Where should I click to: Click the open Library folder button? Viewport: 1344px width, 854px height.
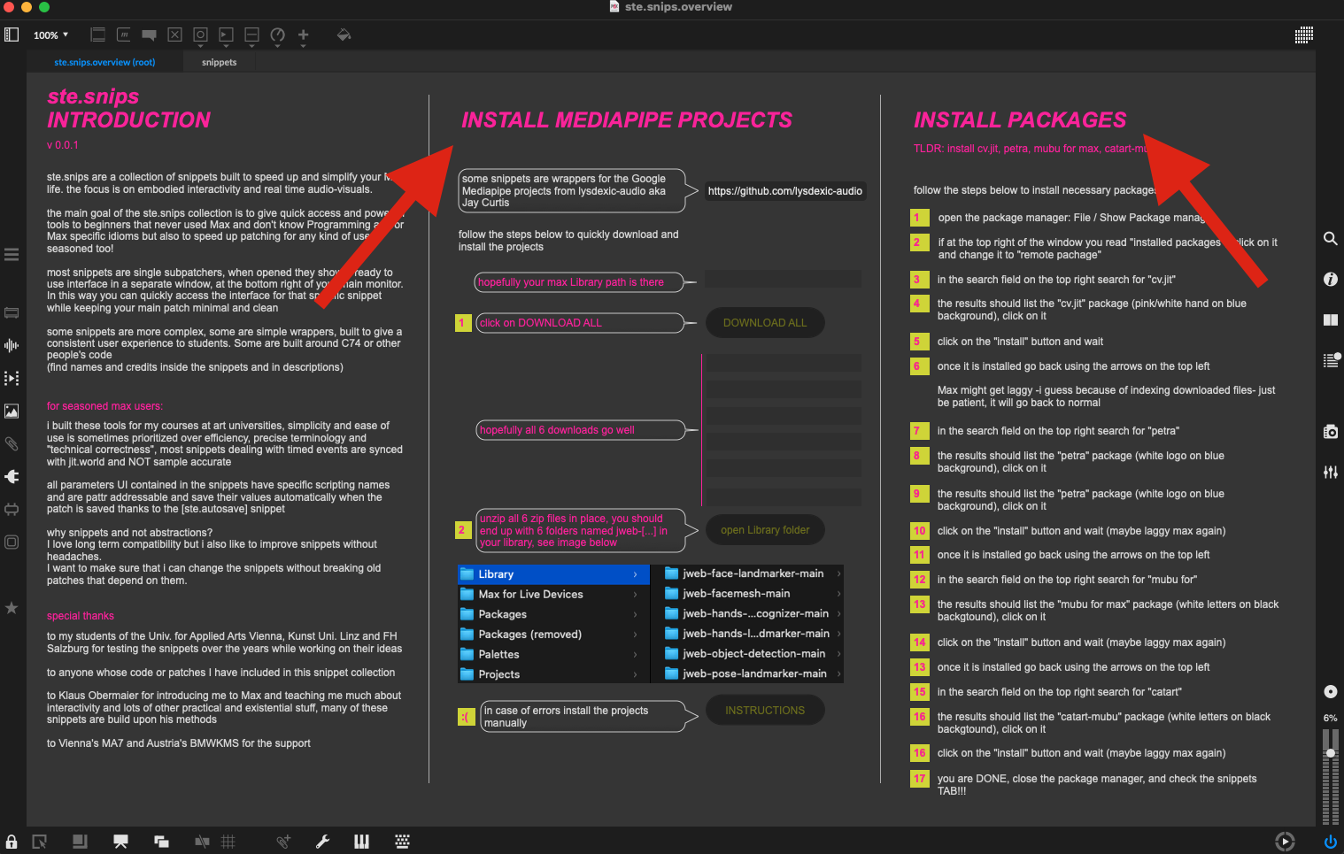765,530
